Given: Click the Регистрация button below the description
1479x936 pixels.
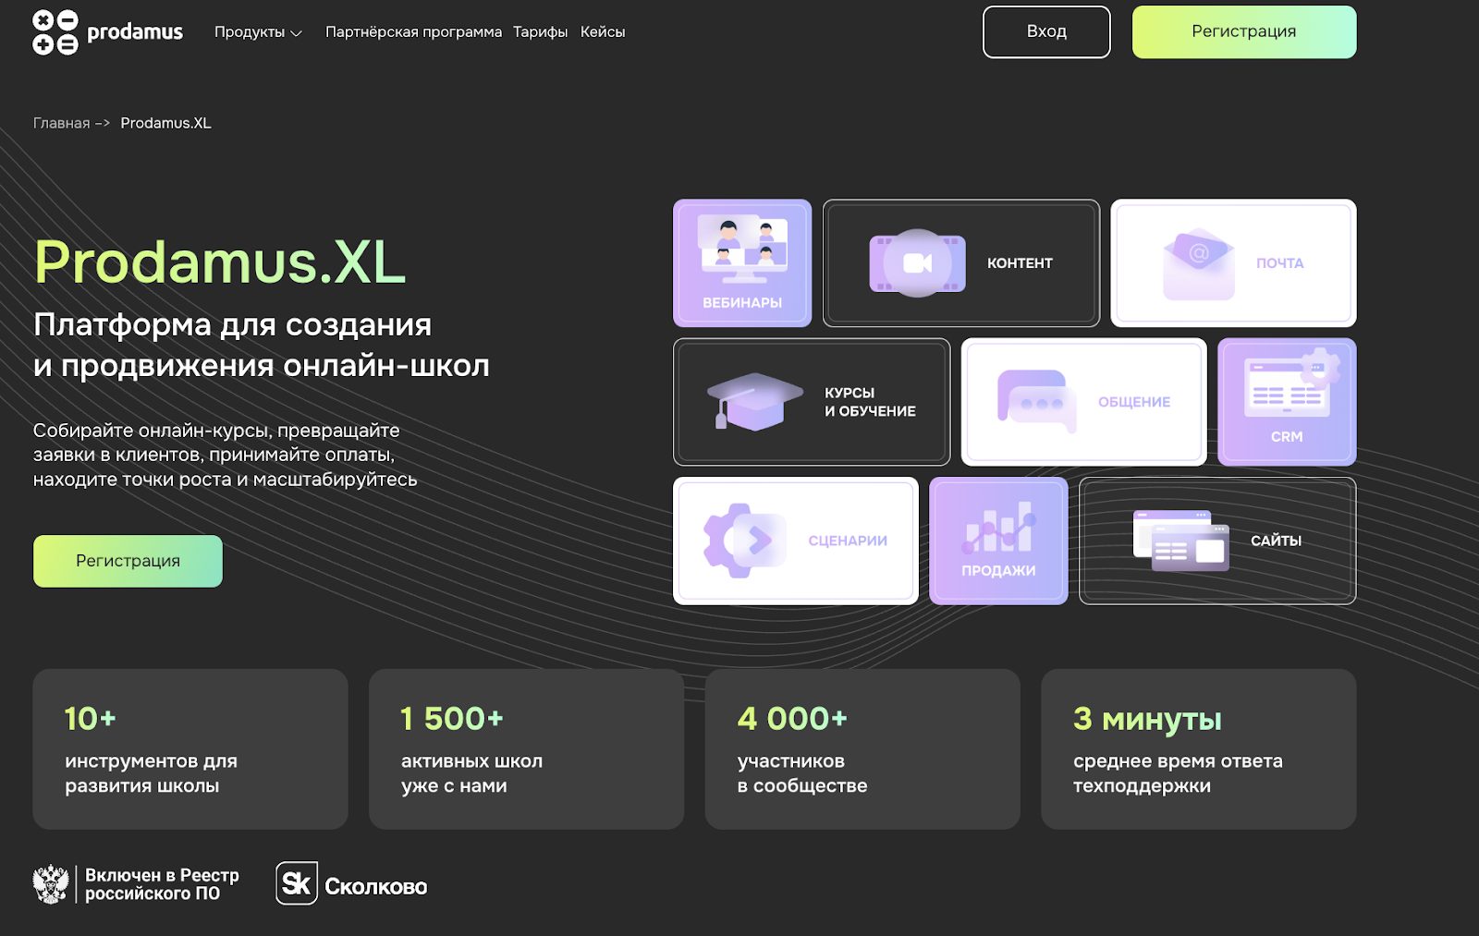Looking at the screenshot, I should click(x=128, y=561).
